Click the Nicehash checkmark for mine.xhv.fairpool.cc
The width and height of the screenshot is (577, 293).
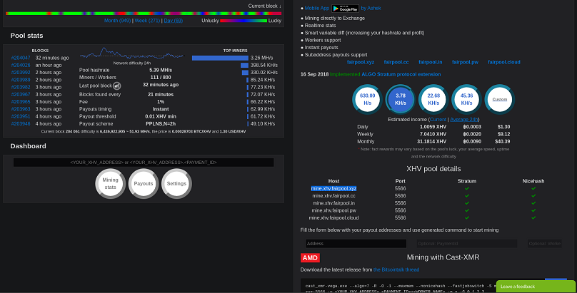pyautogui.click(x=533, y=196)
